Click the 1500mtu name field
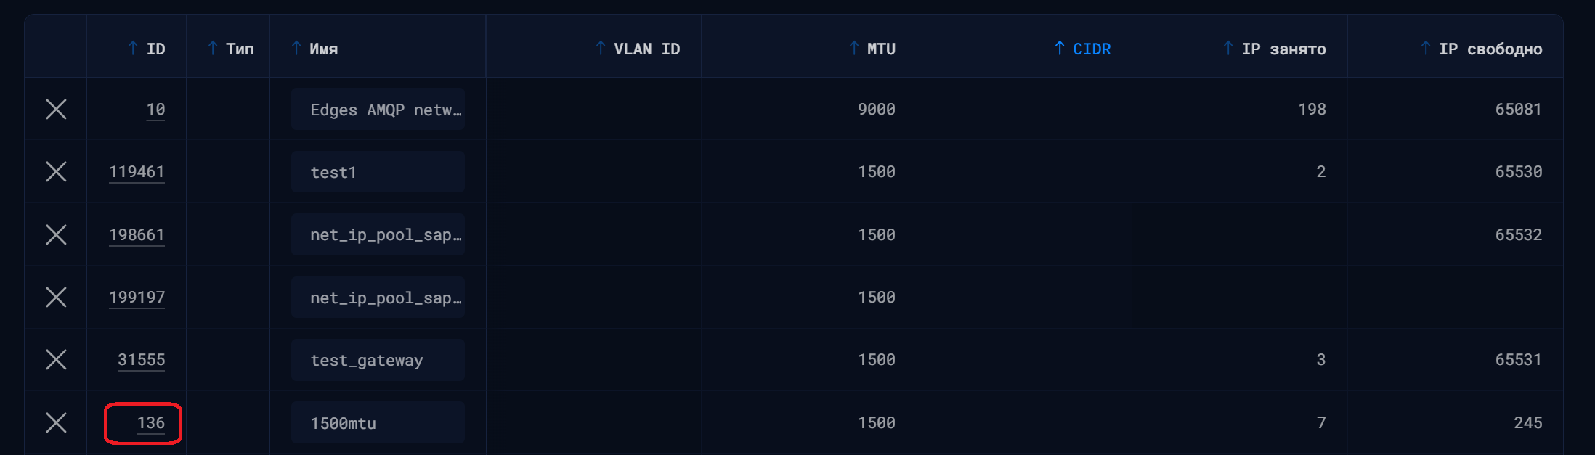Viewport: 1595px width, 455px height. click(x=378, y=423)
